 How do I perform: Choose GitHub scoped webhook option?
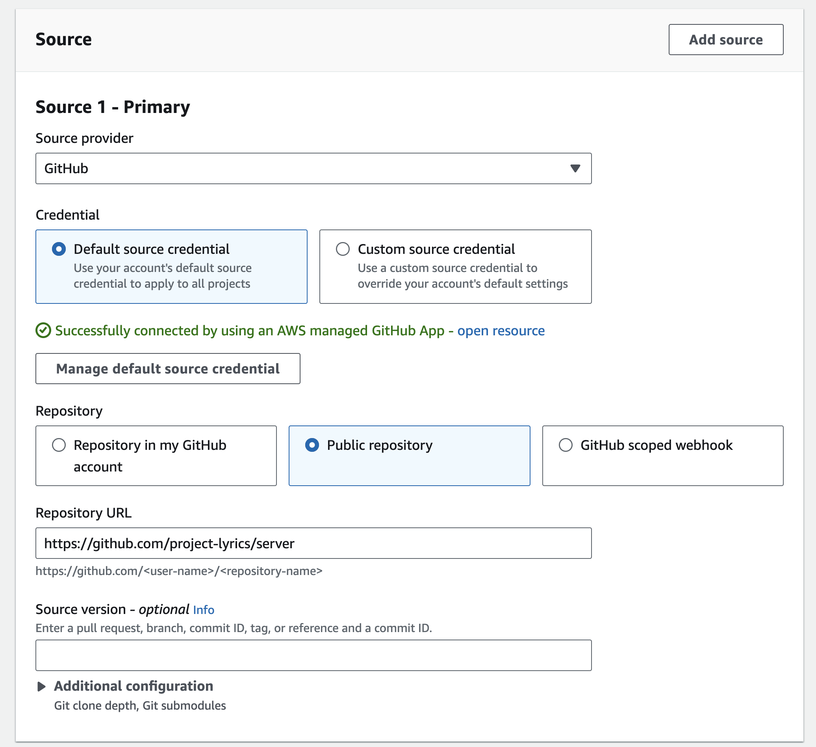click(566, 445)
